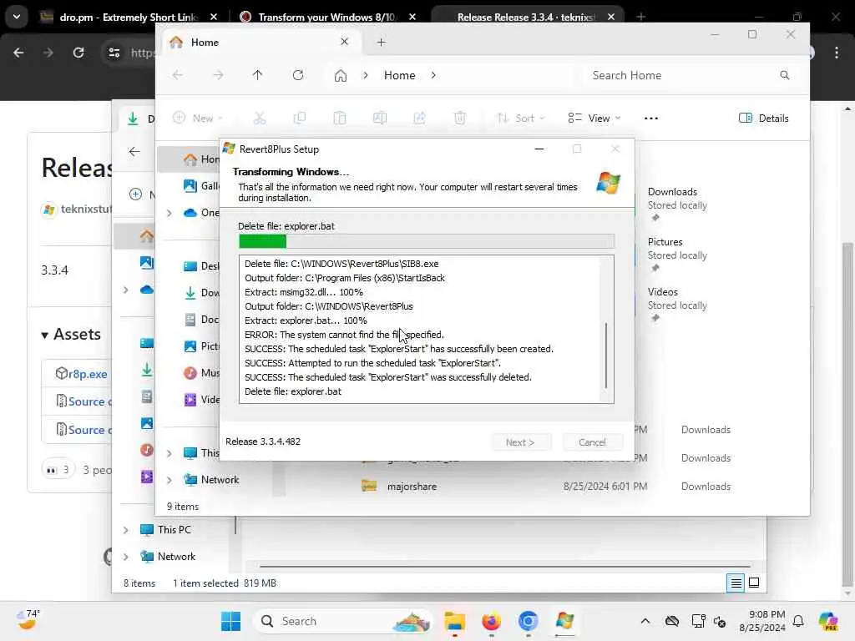Screen dimensions: 855x641
Task: Select This PC in back Explorer window
Action: [x=166, y=530]
